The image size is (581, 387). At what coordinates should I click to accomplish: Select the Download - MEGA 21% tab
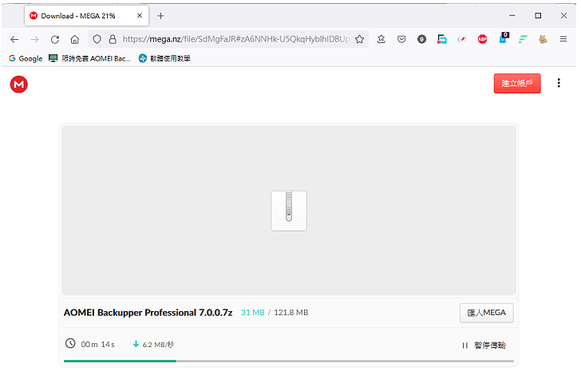86,16
